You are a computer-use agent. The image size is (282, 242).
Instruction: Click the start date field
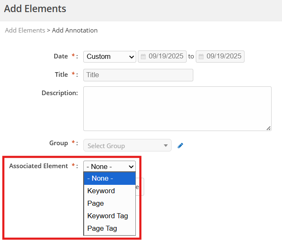[x=165, y=56]
